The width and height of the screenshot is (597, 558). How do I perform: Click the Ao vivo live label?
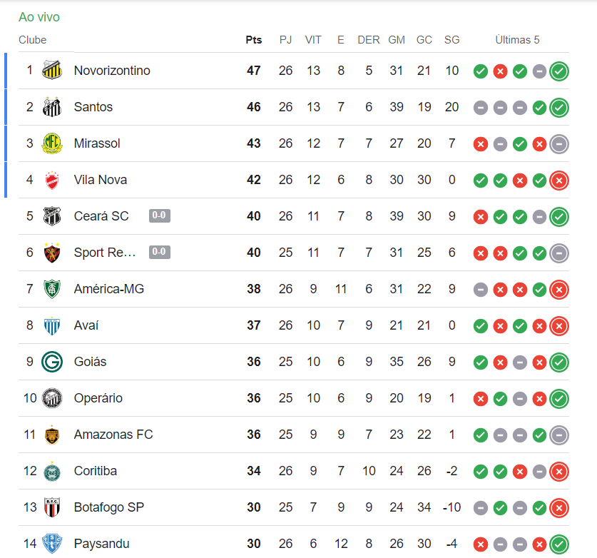(39, 16)
